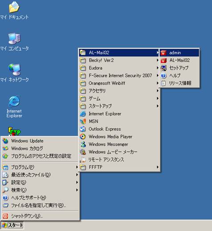
Task: Open ヘルプとサポート(H) from Start menu
Action: click(x=40, y=198)
